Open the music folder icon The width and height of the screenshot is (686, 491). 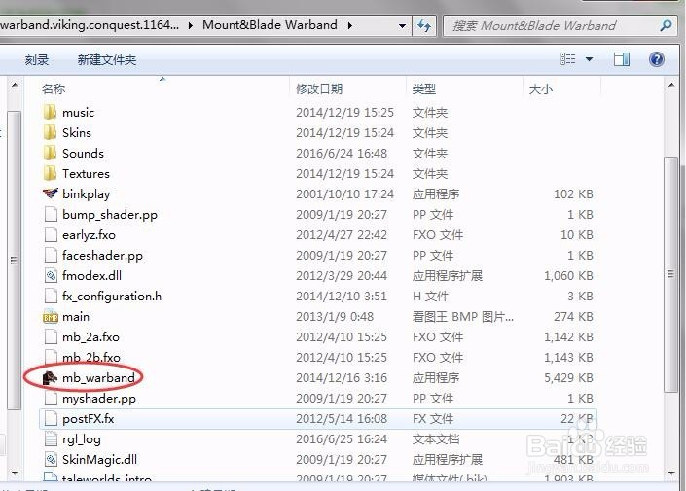[51, 113]
